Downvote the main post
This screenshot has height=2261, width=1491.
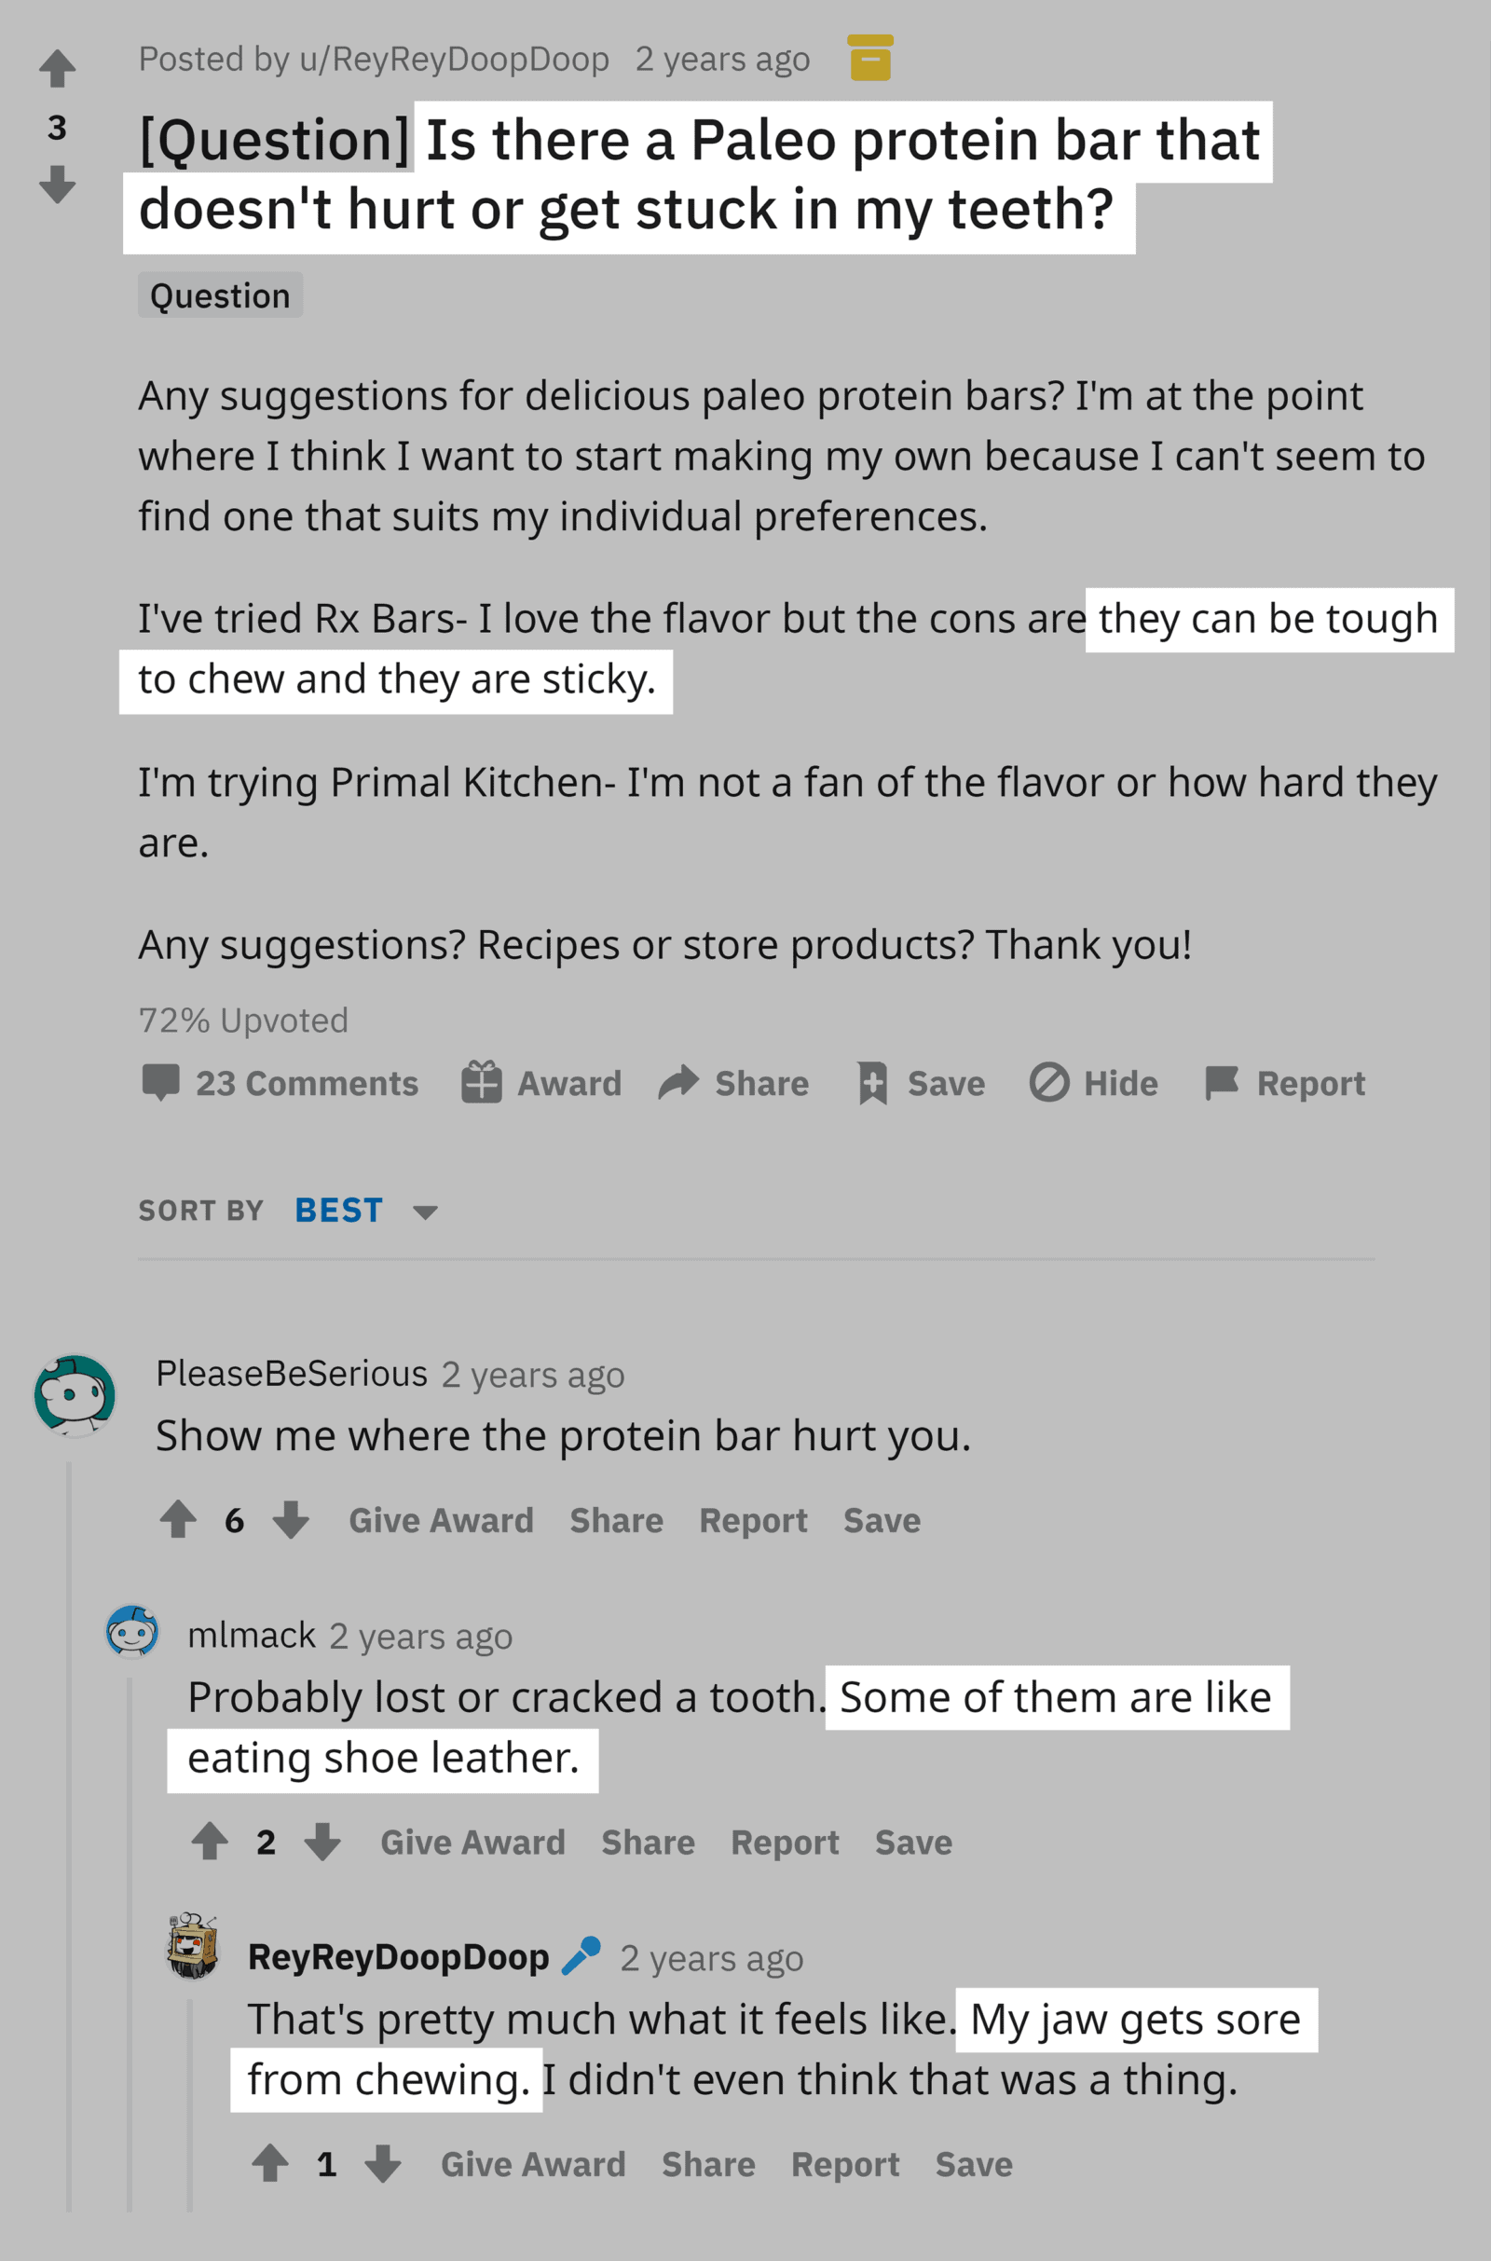(57, 184)
